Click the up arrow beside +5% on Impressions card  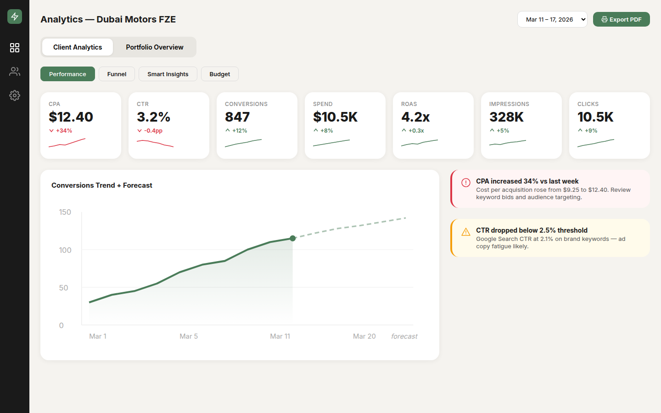492,130
